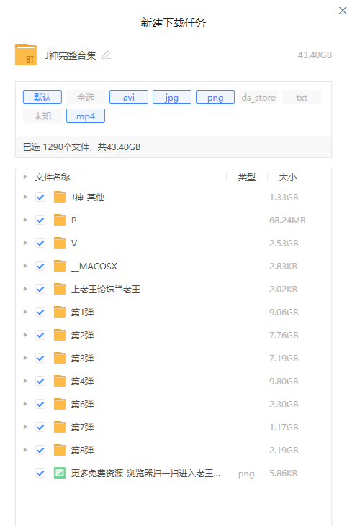Uncheck the 第4弹 folder checkbox
Image resolution: width=347 pixels, height=526 pixels.
[x=40, y=381]
